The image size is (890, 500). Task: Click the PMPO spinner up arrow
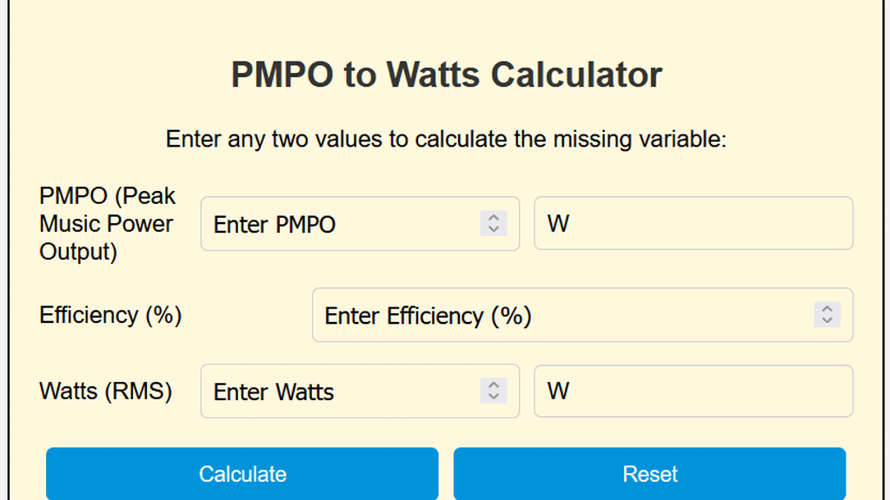[493, 218]
